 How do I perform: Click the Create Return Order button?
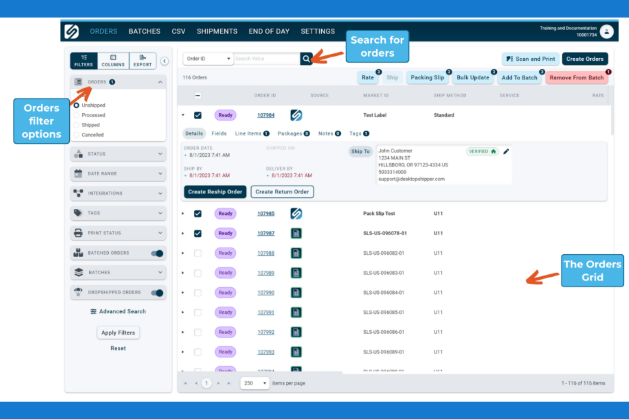[x=282, y=192]
